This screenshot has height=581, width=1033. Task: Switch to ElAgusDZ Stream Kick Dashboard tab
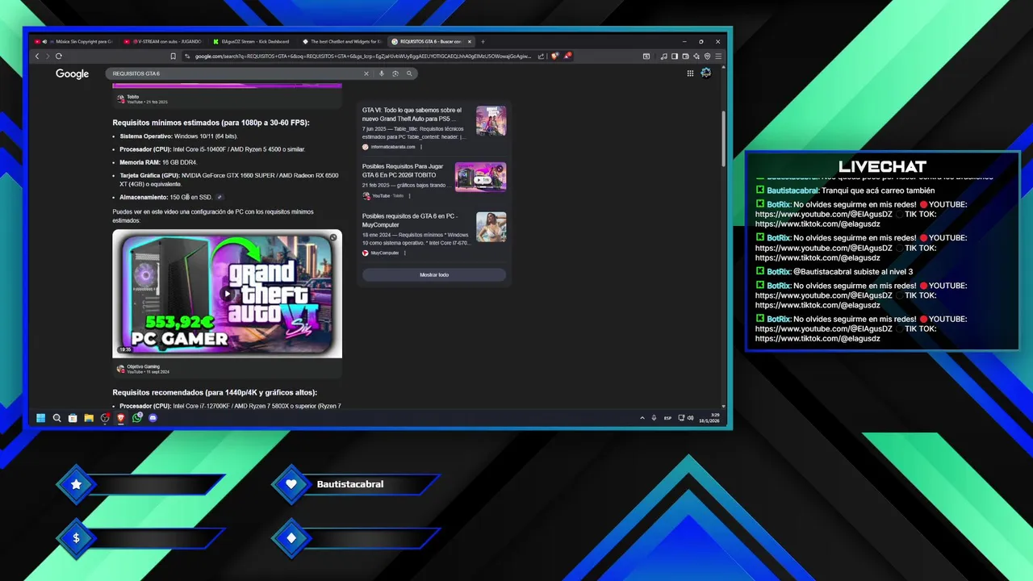coord(252,41)
